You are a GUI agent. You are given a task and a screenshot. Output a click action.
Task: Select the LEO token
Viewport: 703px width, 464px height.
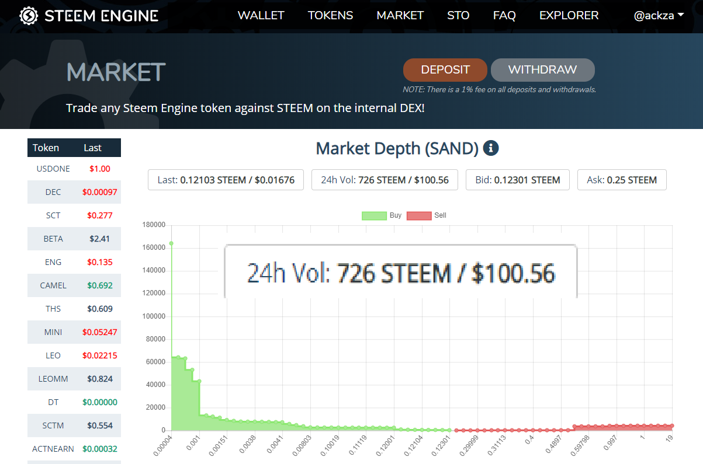pos(74,355)
